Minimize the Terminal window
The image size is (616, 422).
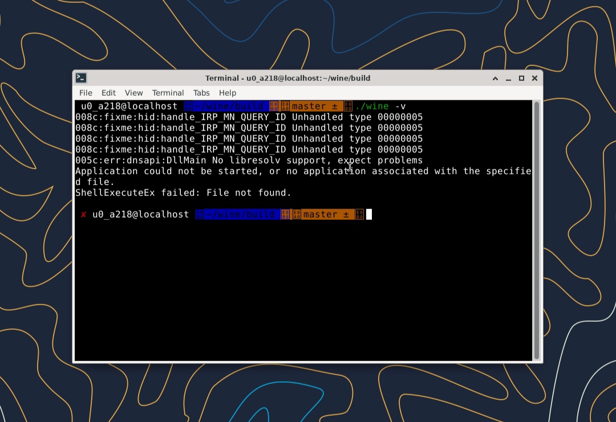point(508,79)
